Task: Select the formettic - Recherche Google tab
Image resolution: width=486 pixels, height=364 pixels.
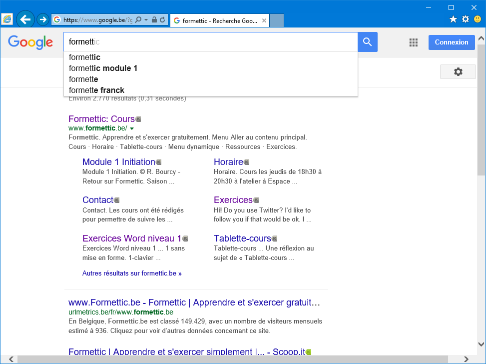Action: [x=219, y=20]
